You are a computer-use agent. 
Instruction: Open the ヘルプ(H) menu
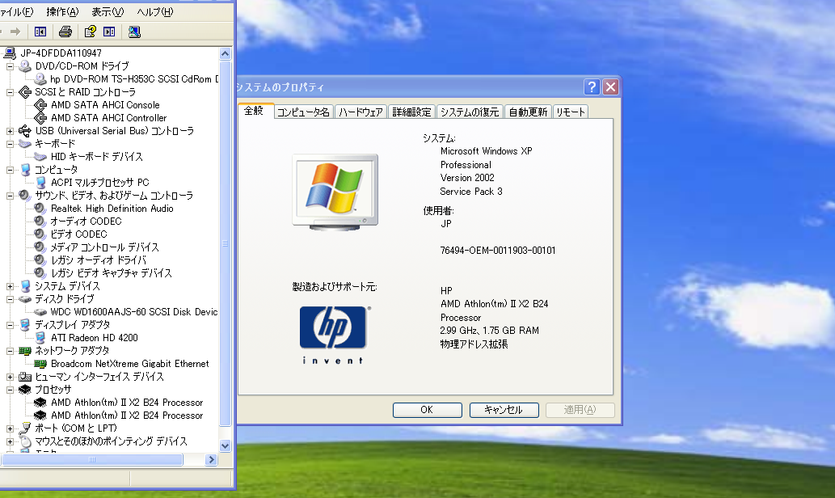[x=155, y=11]
